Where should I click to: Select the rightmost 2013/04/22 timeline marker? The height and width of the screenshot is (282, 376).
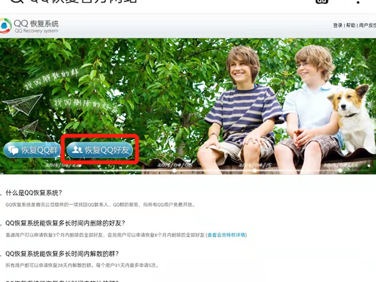[343, 165]
